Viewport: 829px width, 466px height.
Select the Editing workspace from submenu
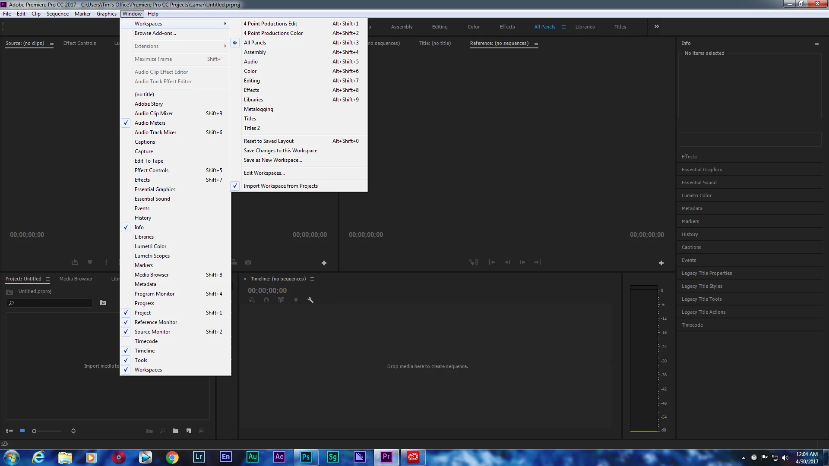(x=252, y=81)
